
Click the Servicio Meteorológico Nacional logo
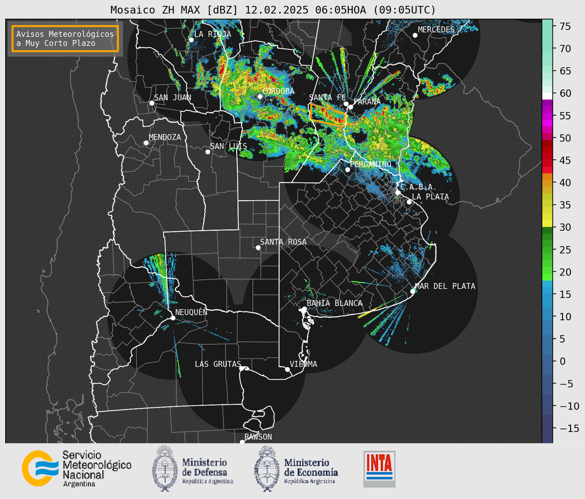tap(77, 468)
